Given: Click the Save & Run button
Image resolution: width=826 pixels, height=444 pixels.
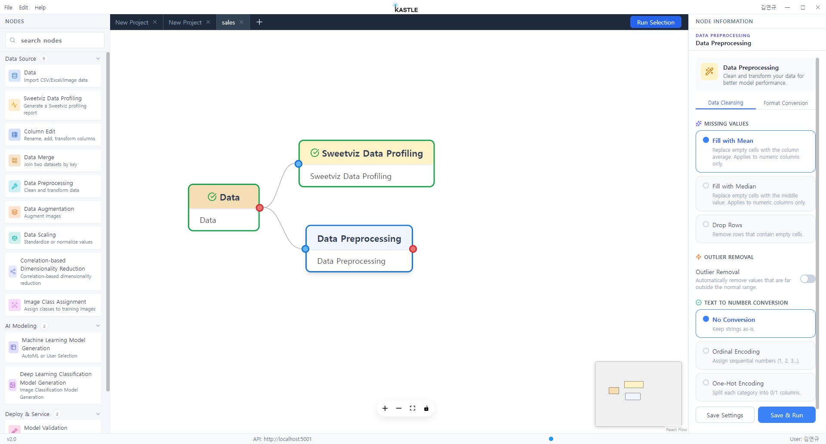Looking at the screenshot, I should click(x=786, y=415).
